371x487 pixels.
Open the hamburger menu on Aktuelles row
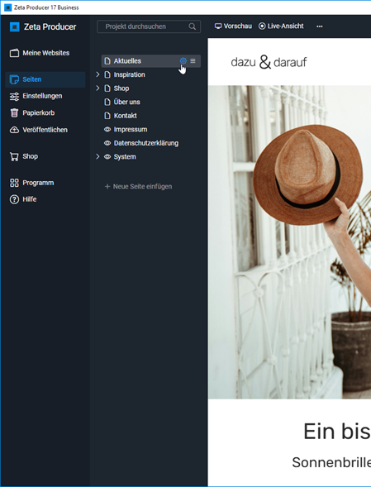[193, 61]
